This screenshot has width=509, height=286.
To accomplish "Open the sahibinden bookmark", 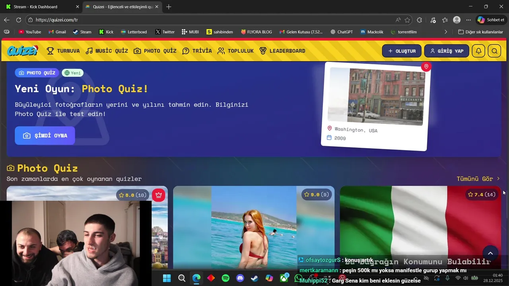I will click(220, 32).
